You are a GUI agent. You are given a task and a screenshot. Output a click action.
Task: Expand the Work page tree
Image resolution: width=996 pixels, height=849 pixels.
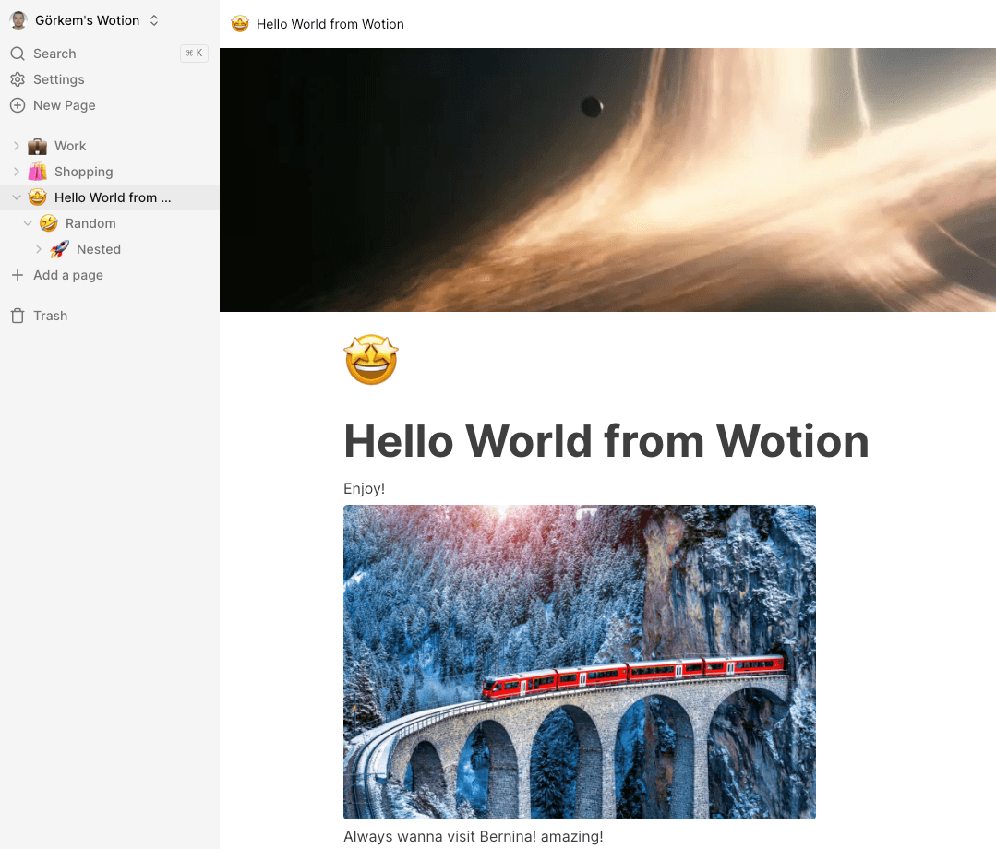point(17,146)
